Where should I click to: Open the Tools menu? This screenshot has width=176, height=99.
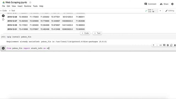point(35,6)
